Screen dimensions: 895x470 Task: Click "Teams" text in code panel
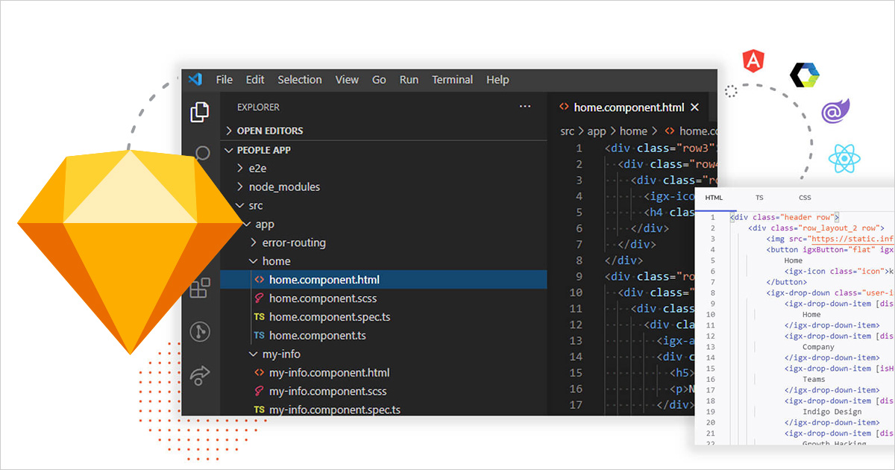[814, 379]
